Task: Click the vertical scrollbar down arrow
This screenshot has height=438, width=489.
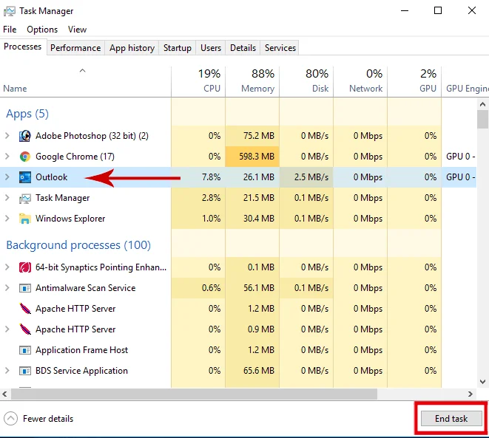Action: [x=482, y=382]
